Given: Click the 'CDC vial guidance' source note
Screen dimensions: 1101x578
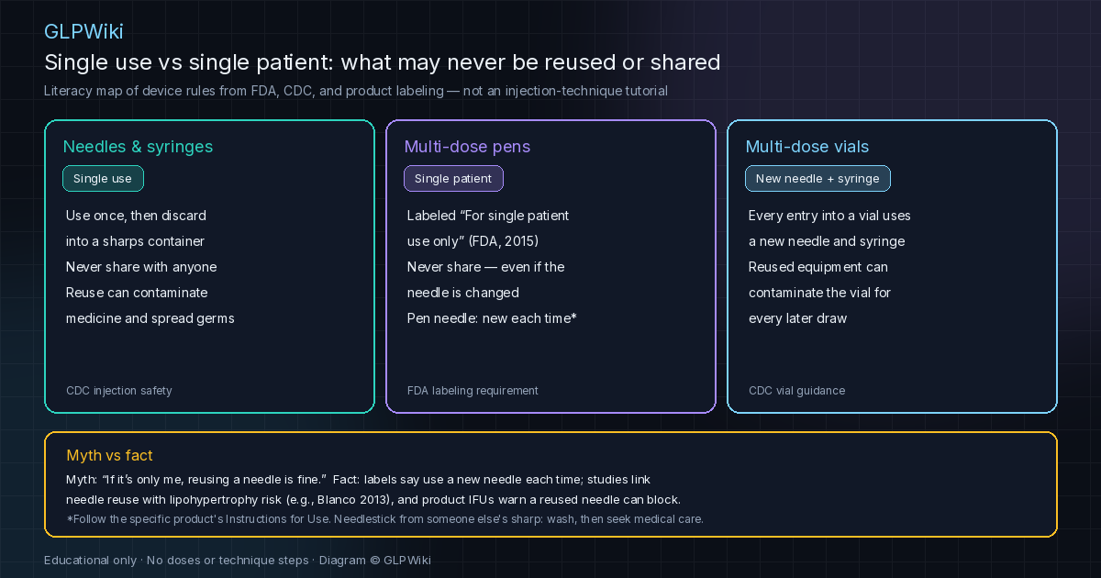Looking at the screenshot, I should (x=796, y=391).
